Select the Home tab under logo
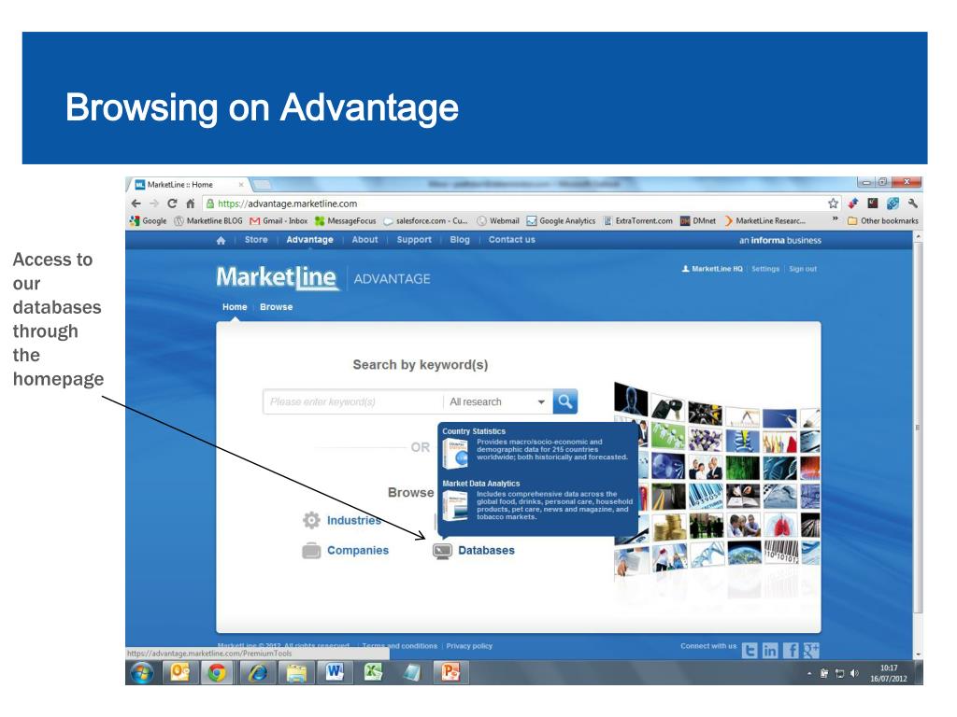Image resolution: width=957 pixels, height=717 pixels. click(235, 306)
